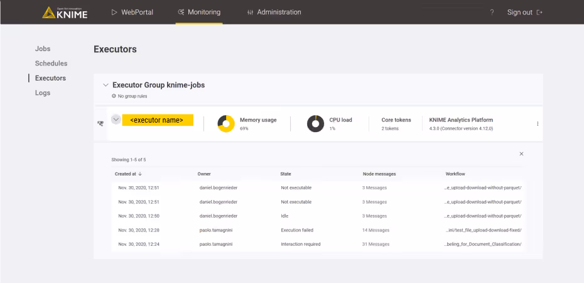Open the 31 Messages link
This screenshot has width=584, height=283.
pyautogui.click(x=376, y=244)
